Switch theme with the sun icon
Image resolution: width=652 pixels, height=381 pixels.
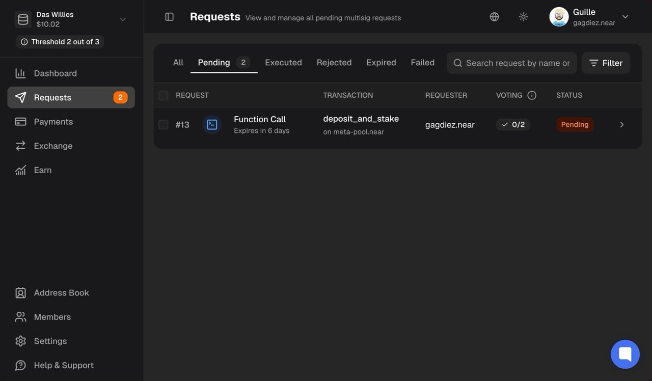[523, 17]
